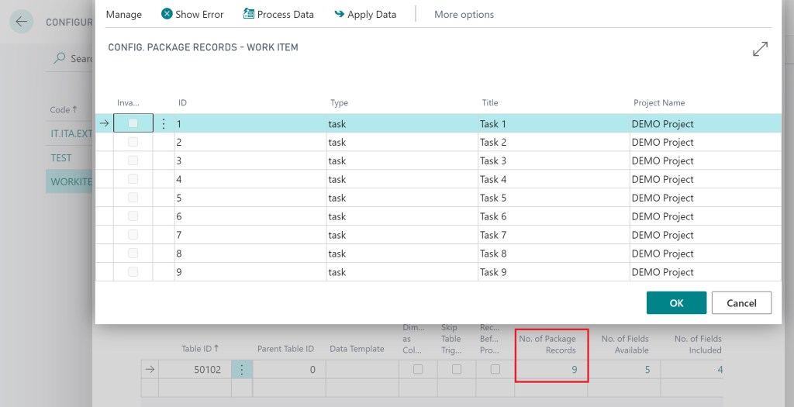Toggle the Skip Table Triggers checkbox
The height and width of the screenshot is (407, 794).
point(457,370)
